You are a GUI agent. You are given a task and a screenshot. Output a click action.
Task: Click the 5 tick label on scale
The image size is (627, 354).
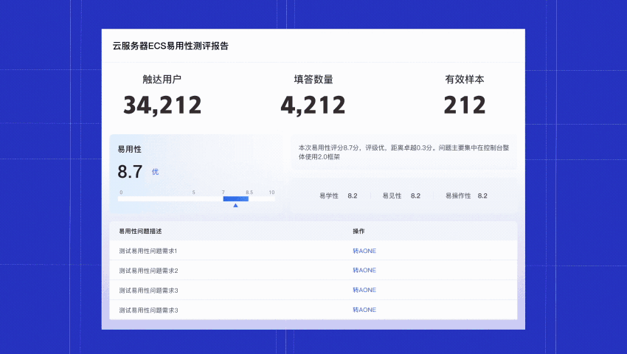(193, 192)
